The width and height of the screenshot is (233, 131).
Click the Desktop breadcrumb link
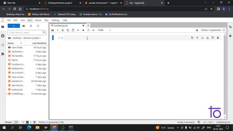click(17, 38)
